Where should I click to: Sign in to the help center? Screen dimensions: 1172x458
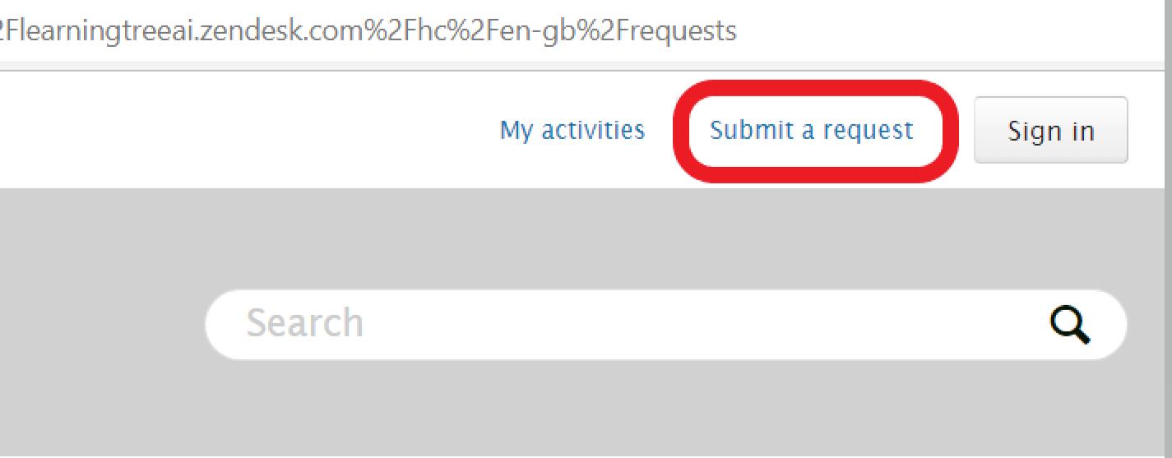click(x=1050, y=131)
